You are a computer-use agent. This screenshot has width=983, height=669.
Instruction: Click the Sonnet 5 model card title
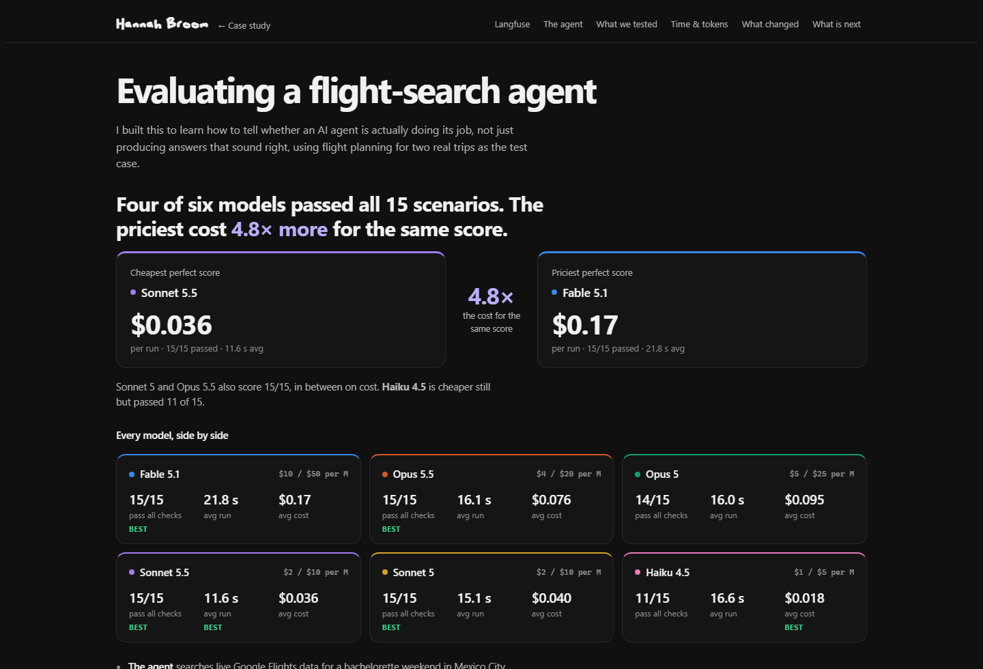point(413,573)
